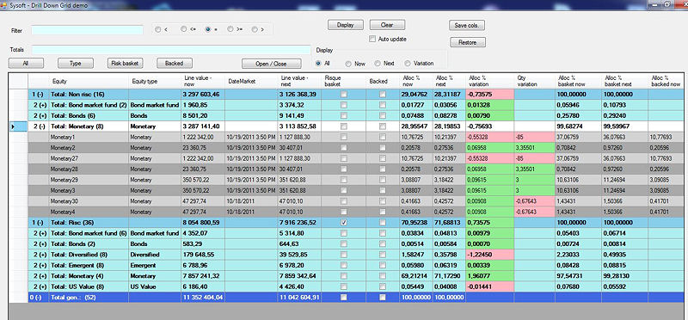Click the Alloc % variation column header
This screenshot has width=688, height=320.
coord(489,81)
